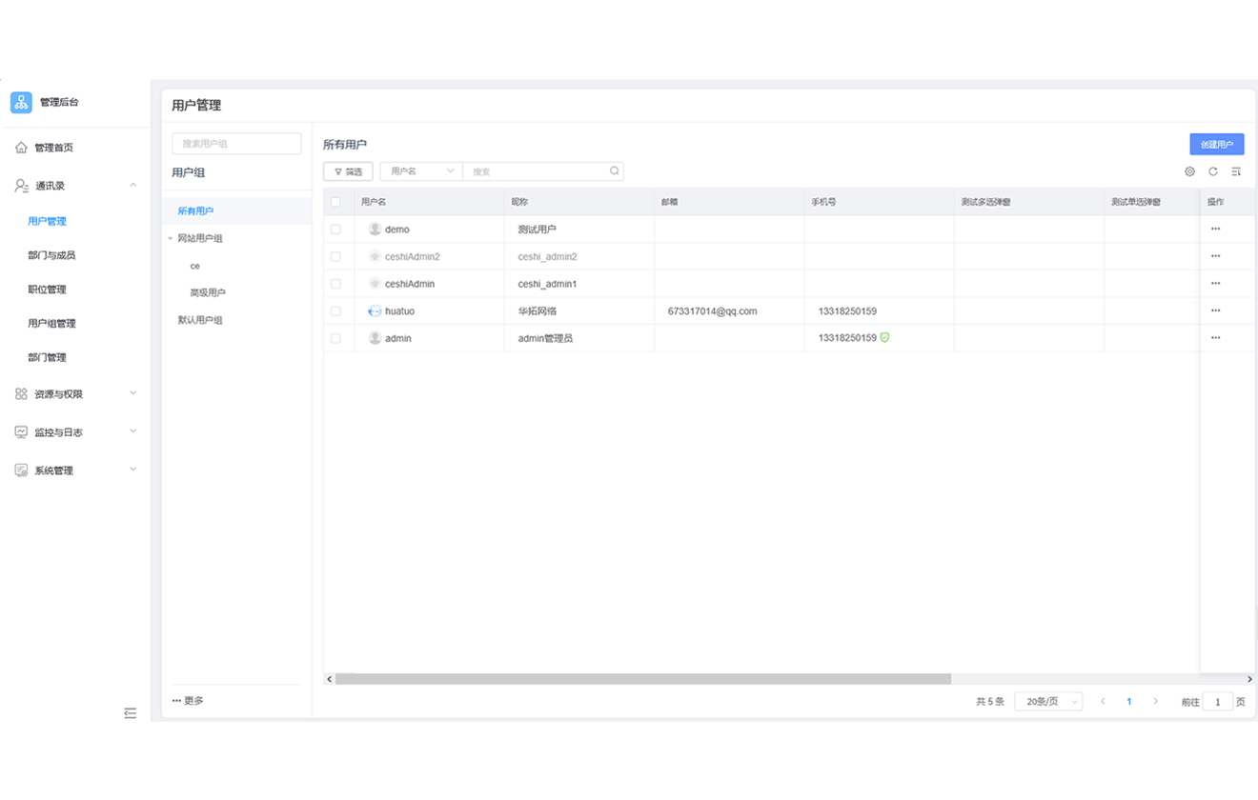Viewport: 1258px width, 800px height.
Task: Click the 通讯录 contacts icon
Action: tap(21, 186)
